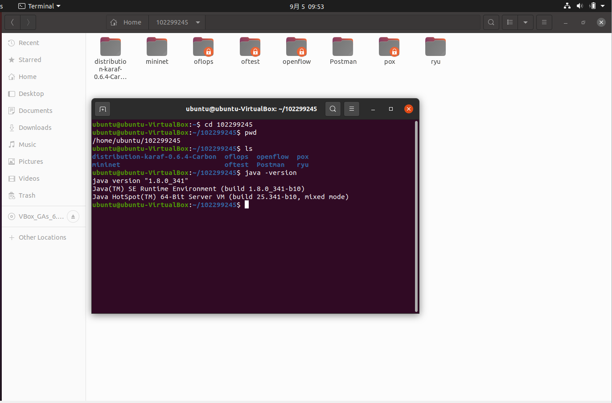Go forward in Files navigation
The height and width of the screenshot is (403, 612).
point(28,22)
